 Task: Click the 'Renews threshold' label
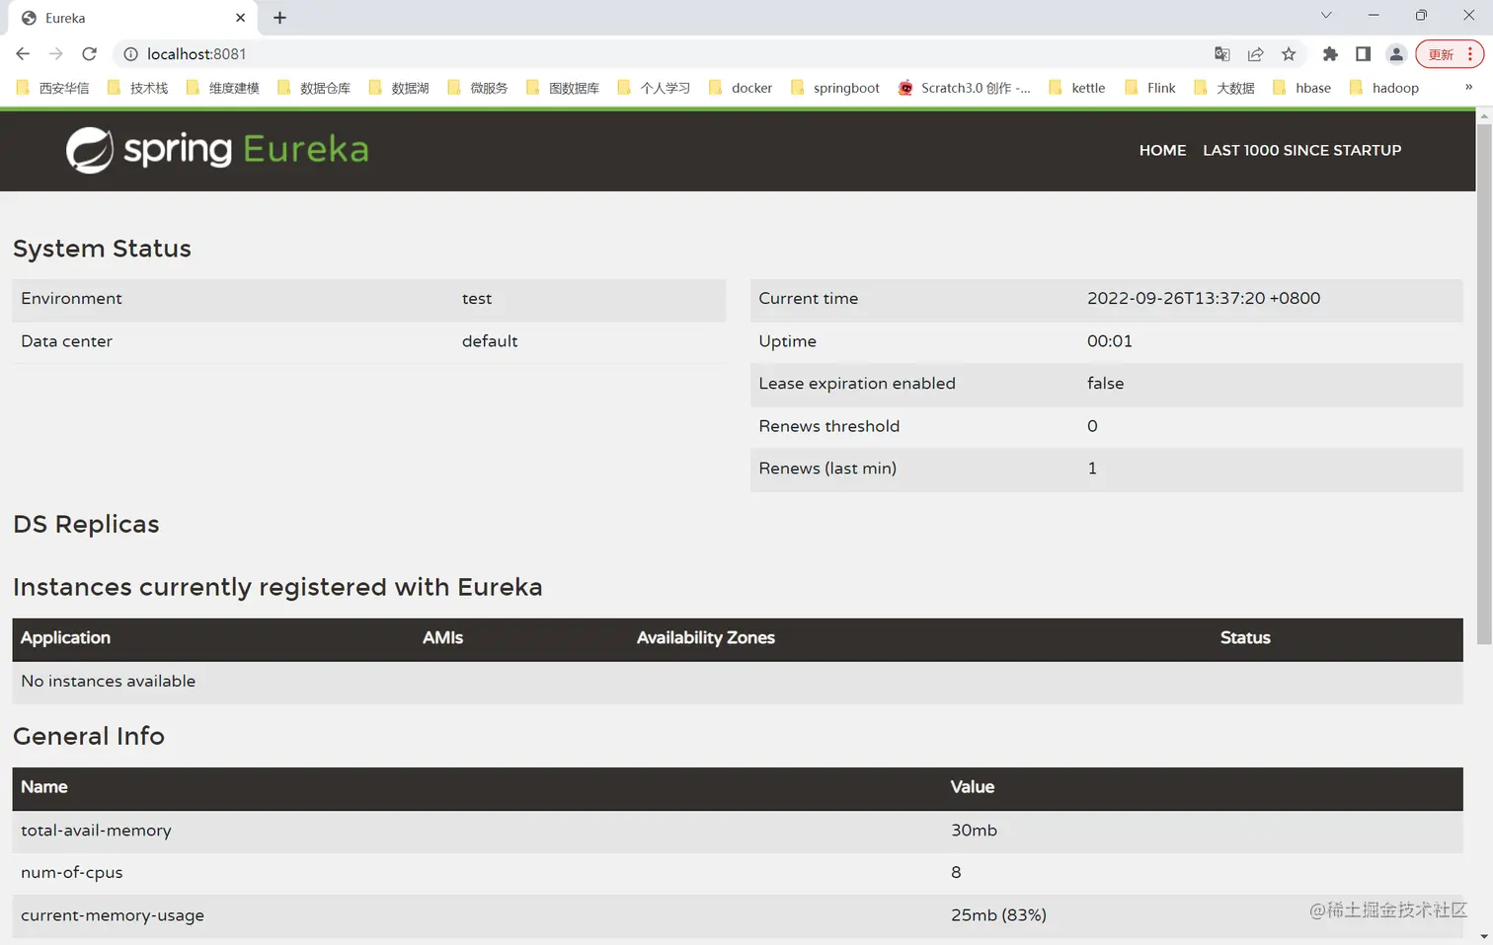tap(829, 426)
